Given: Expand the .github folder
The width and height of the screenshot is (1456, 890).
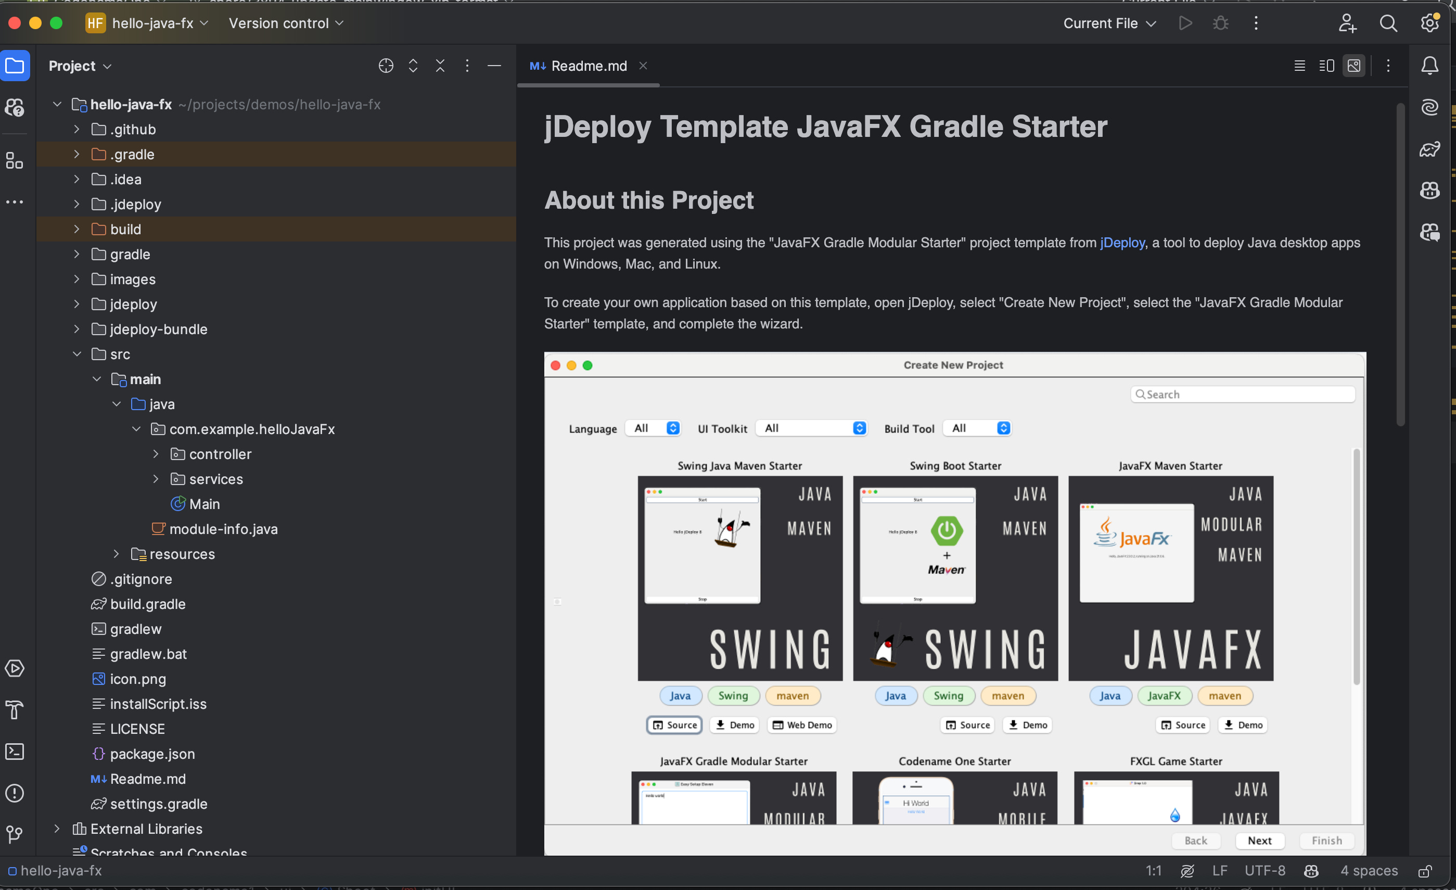Looking at the screenshot, I should click(76, 129).
